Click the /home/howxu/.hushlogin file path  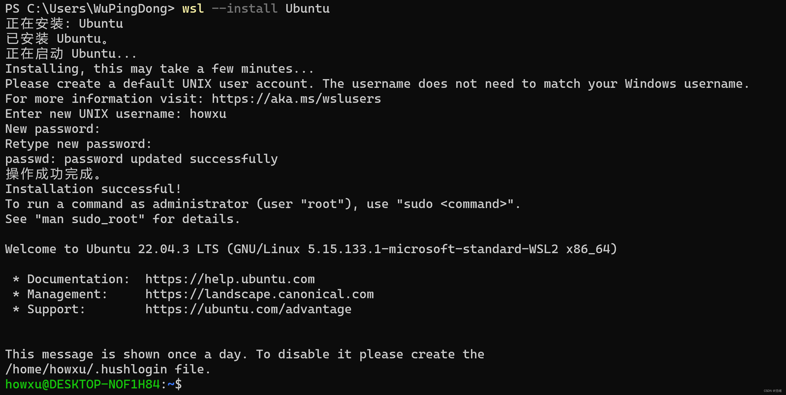pos(86,369)
